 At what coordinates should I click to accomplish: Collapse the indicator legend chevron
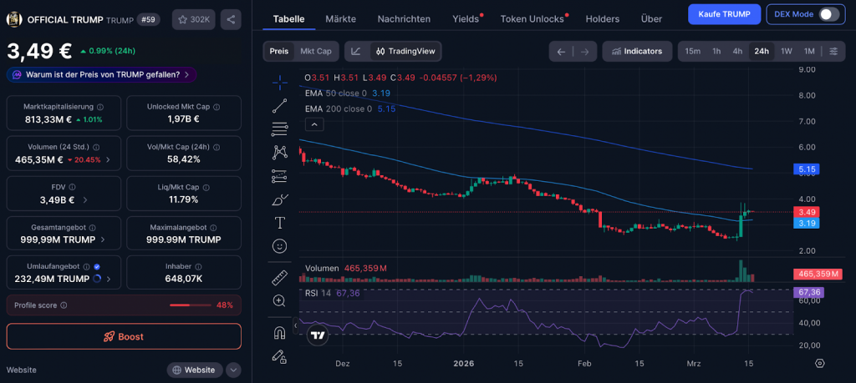pyautogui.click(x=315, y=124)
